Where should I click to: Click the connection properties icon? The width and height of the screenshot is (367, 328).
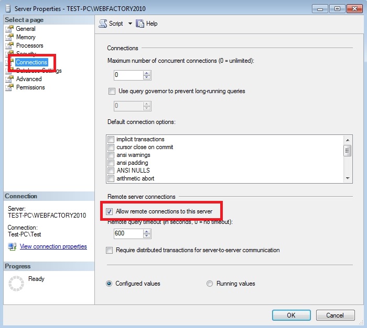[12, 246]
